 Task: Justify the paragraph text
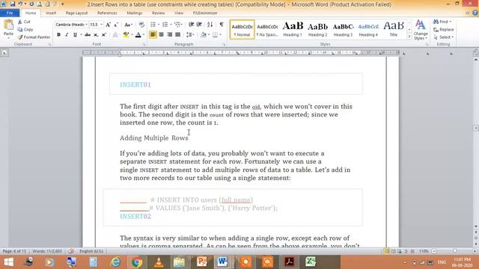pyautogui.click(x=177, y=35)
